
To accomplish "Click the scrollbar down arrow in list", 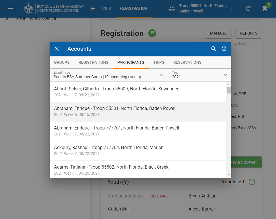I will pos(229,175).
